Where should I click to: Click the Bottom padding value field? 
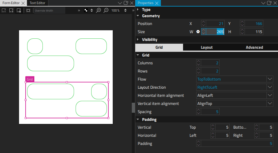pos(266,127)
